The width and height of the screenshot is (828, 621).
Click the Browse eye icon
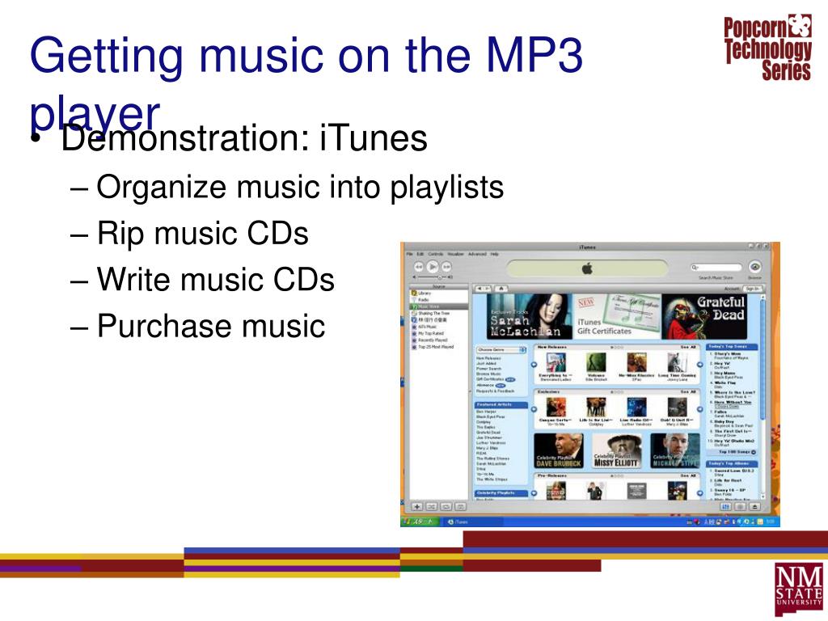pos(754,267)
